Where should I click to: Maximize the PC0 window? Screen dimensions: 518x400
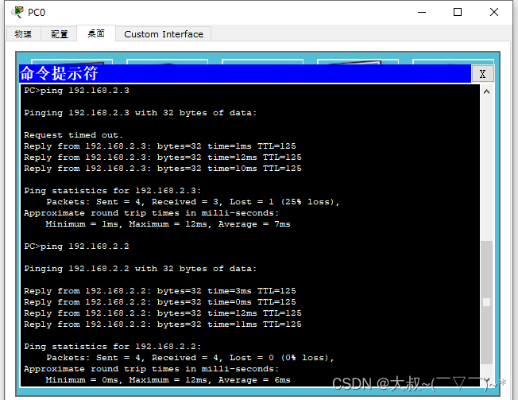458,12
